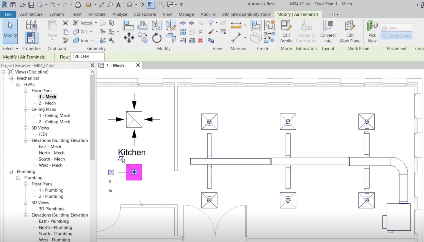This screenshot has width=424, height=242.
Task: Click the red Delete icon
Action: coord(200,40)
